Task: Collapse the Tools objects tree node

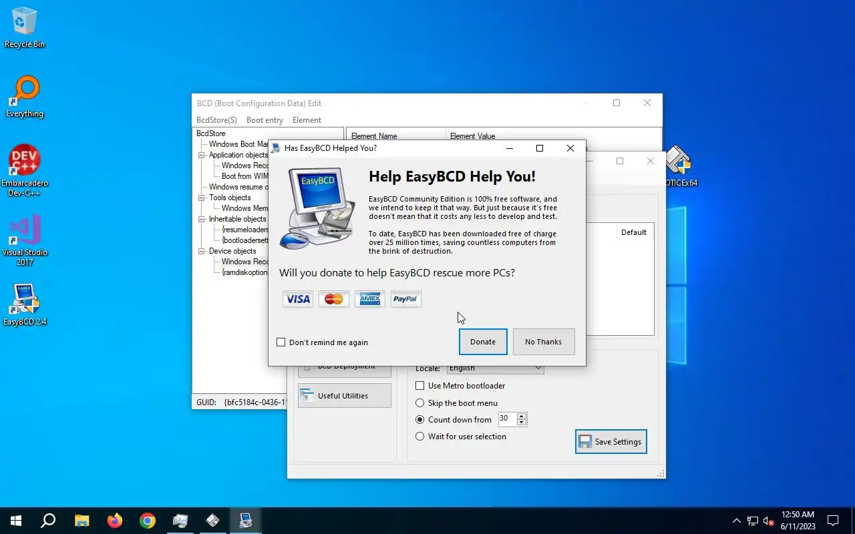Action: tap(202, 198)
